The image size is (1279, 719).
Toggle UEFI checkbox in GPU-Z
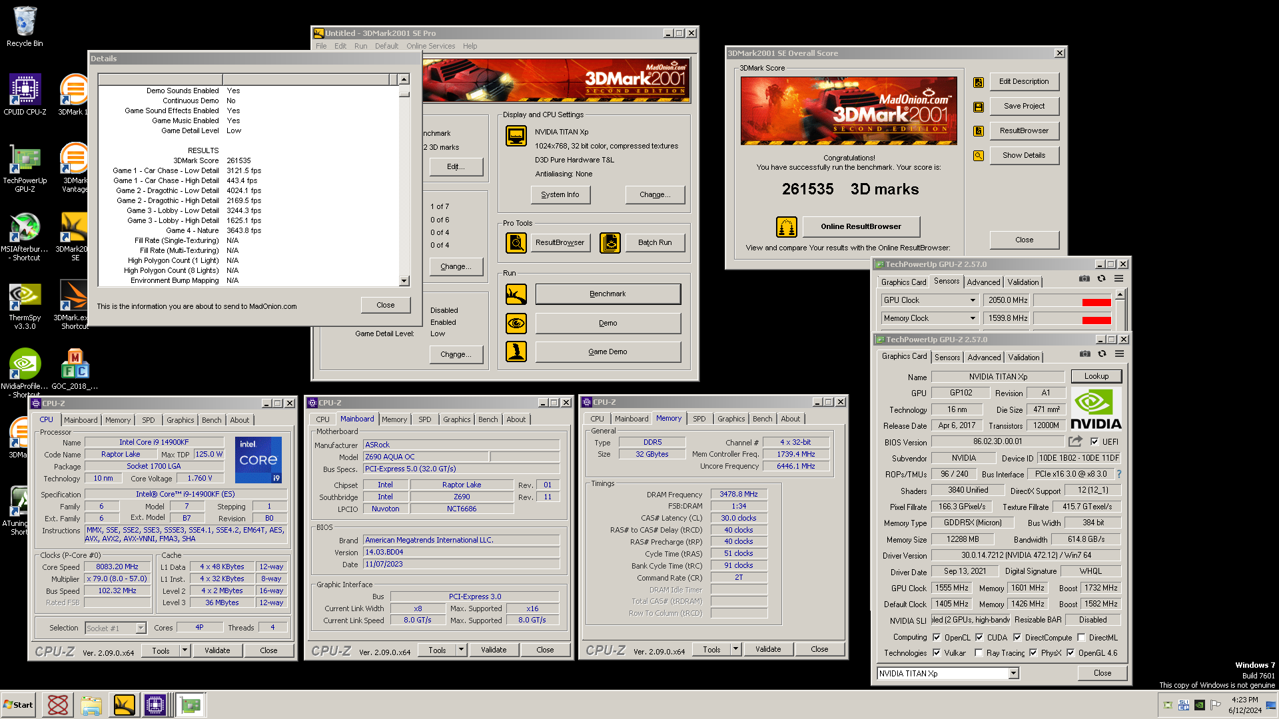[1094, 441]
